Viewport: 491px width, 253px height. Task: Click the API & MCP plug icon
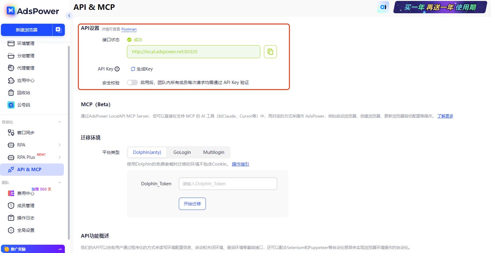coord(11,170)
